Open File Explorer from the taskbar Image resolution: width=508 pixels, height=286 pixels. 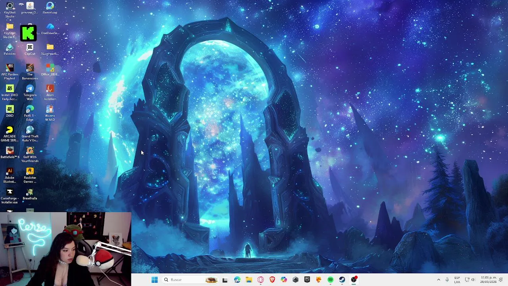coord(249,280)
